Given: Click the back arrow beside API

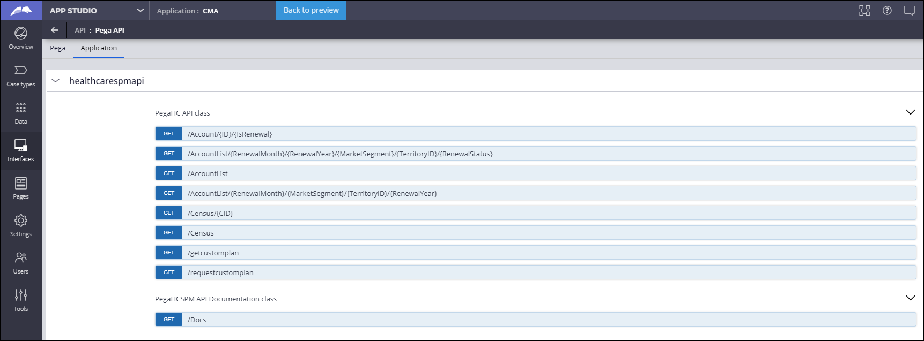Looking at the screenshot, I should pos(55,30).
